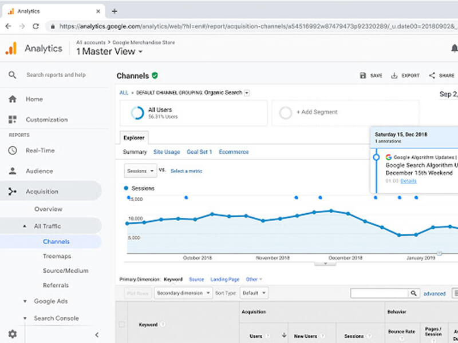The width and height of the screenshot is (458, 343).
Task: Go forward in browser history
Action: click(22, 26)
